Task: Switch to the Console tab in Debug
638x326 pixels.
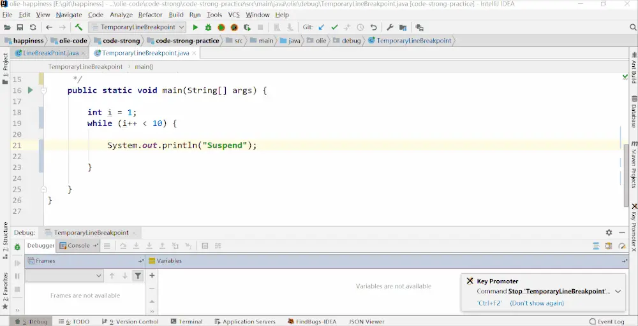Action: pos(78,246)
